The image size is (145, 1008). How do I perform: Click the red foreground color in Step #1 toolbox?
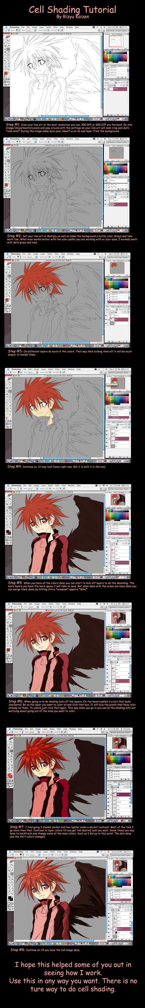coord(6,74)
